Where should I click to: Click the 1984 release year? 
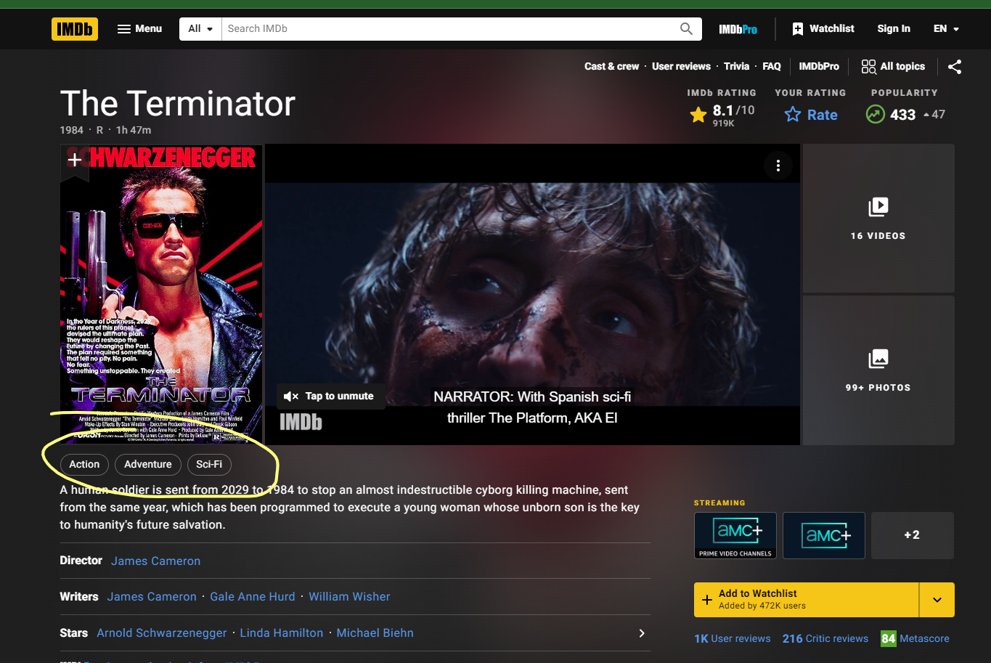71,130
